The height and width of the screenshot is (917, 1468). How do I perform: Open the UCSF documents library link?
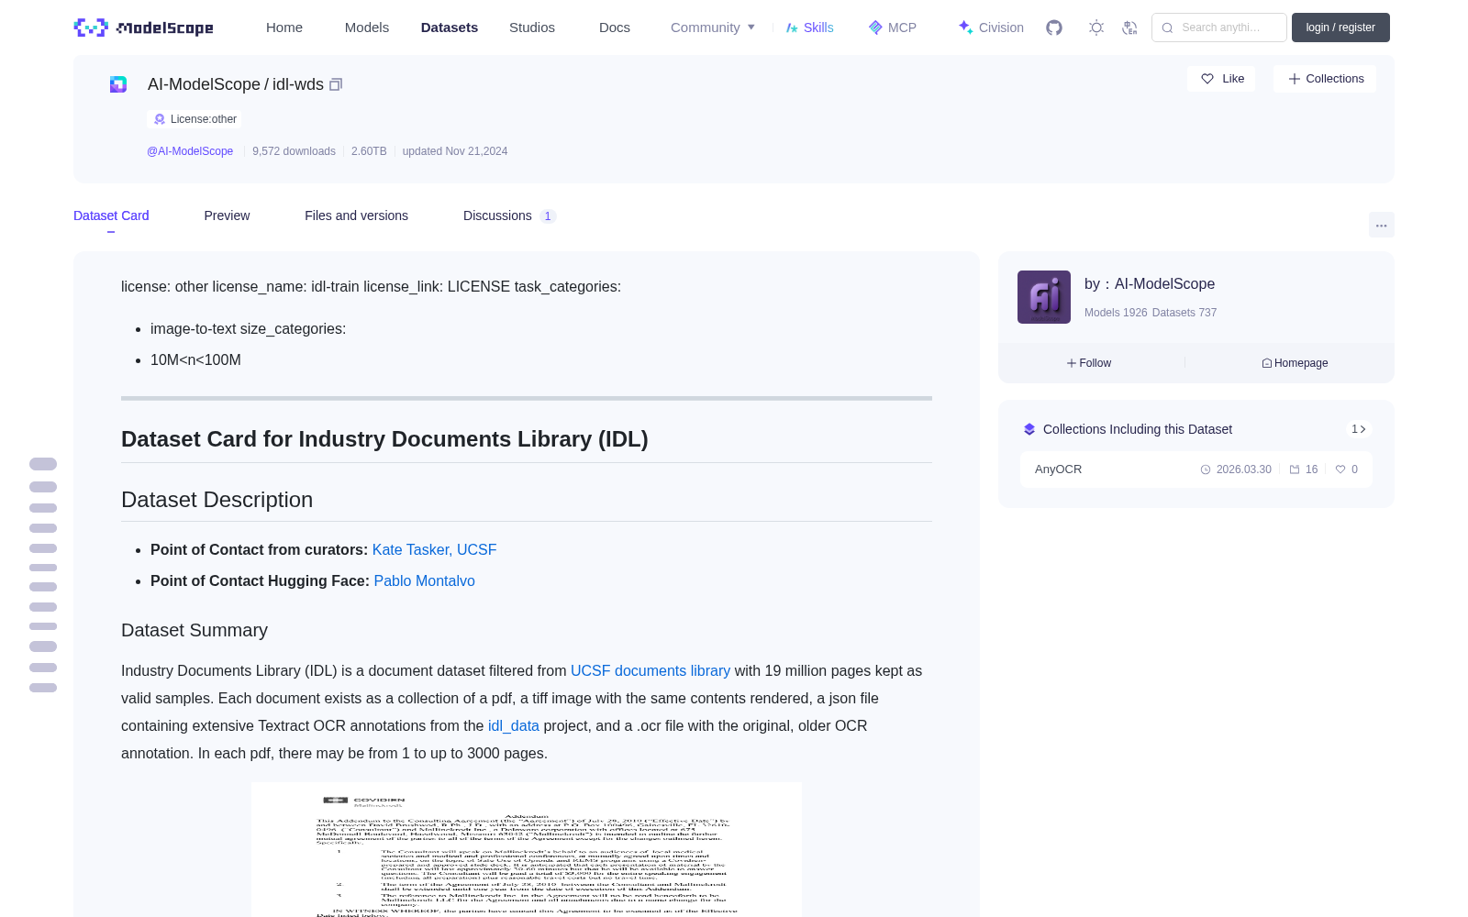click(651, 671)
